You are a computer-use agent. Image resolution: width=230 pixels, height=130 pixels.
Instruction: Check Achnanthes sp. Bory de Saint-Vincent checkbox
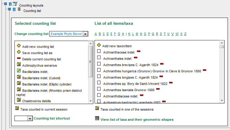(99, 82)
